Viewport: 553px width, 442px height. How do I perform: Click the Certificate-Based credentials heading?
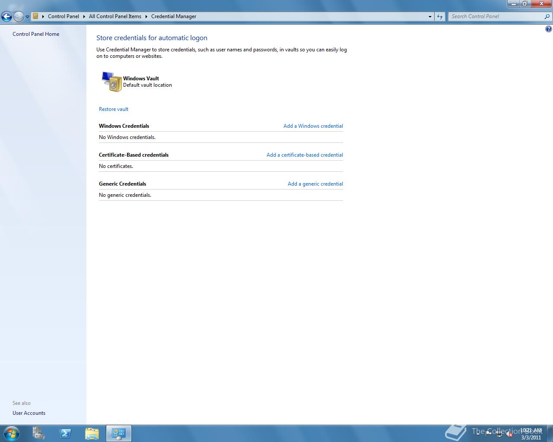coord(134,155)
